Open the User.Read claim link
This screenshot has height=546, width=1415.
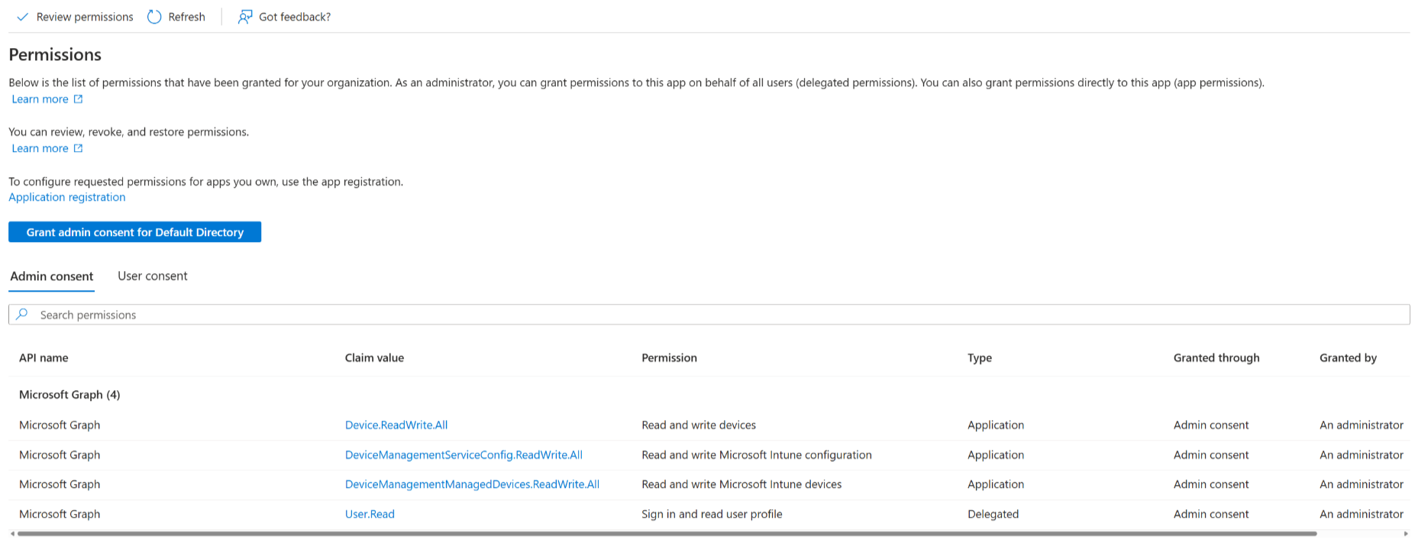370,514
